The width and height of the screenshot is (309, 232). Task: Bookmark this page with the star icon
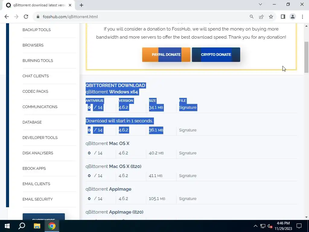[x=271, y=17]
